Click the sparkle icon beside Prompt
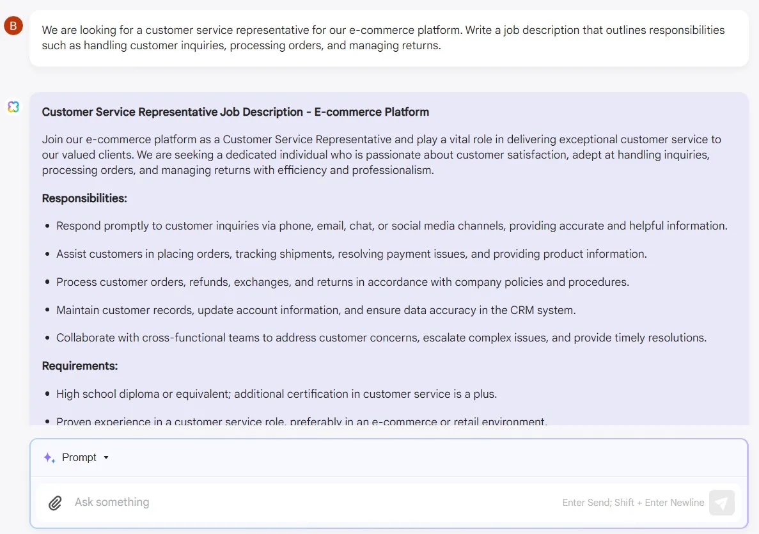Image resolution: width=759 pixels, height=534 pixels. tap(49, 457)
